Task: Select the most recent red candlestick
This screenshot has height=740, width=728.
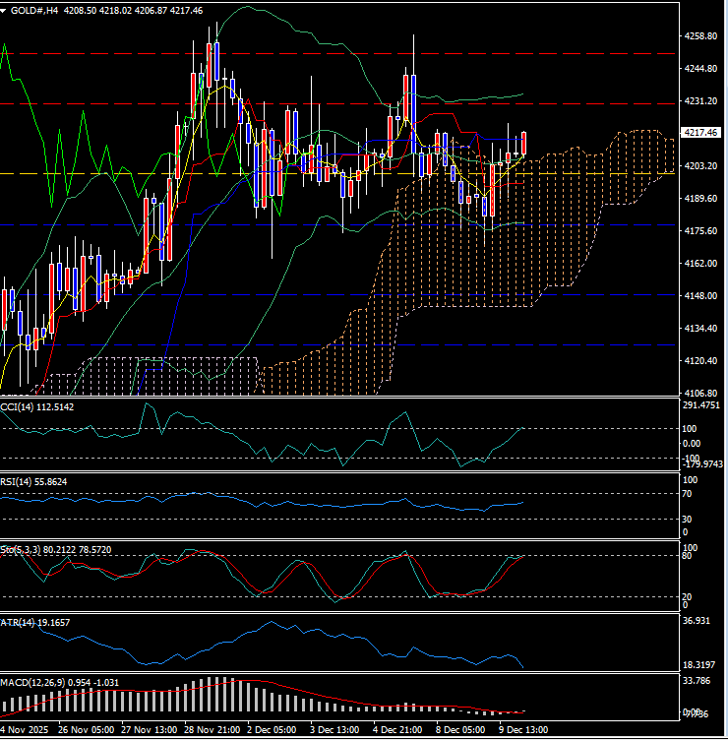Action: coord(524,143)
